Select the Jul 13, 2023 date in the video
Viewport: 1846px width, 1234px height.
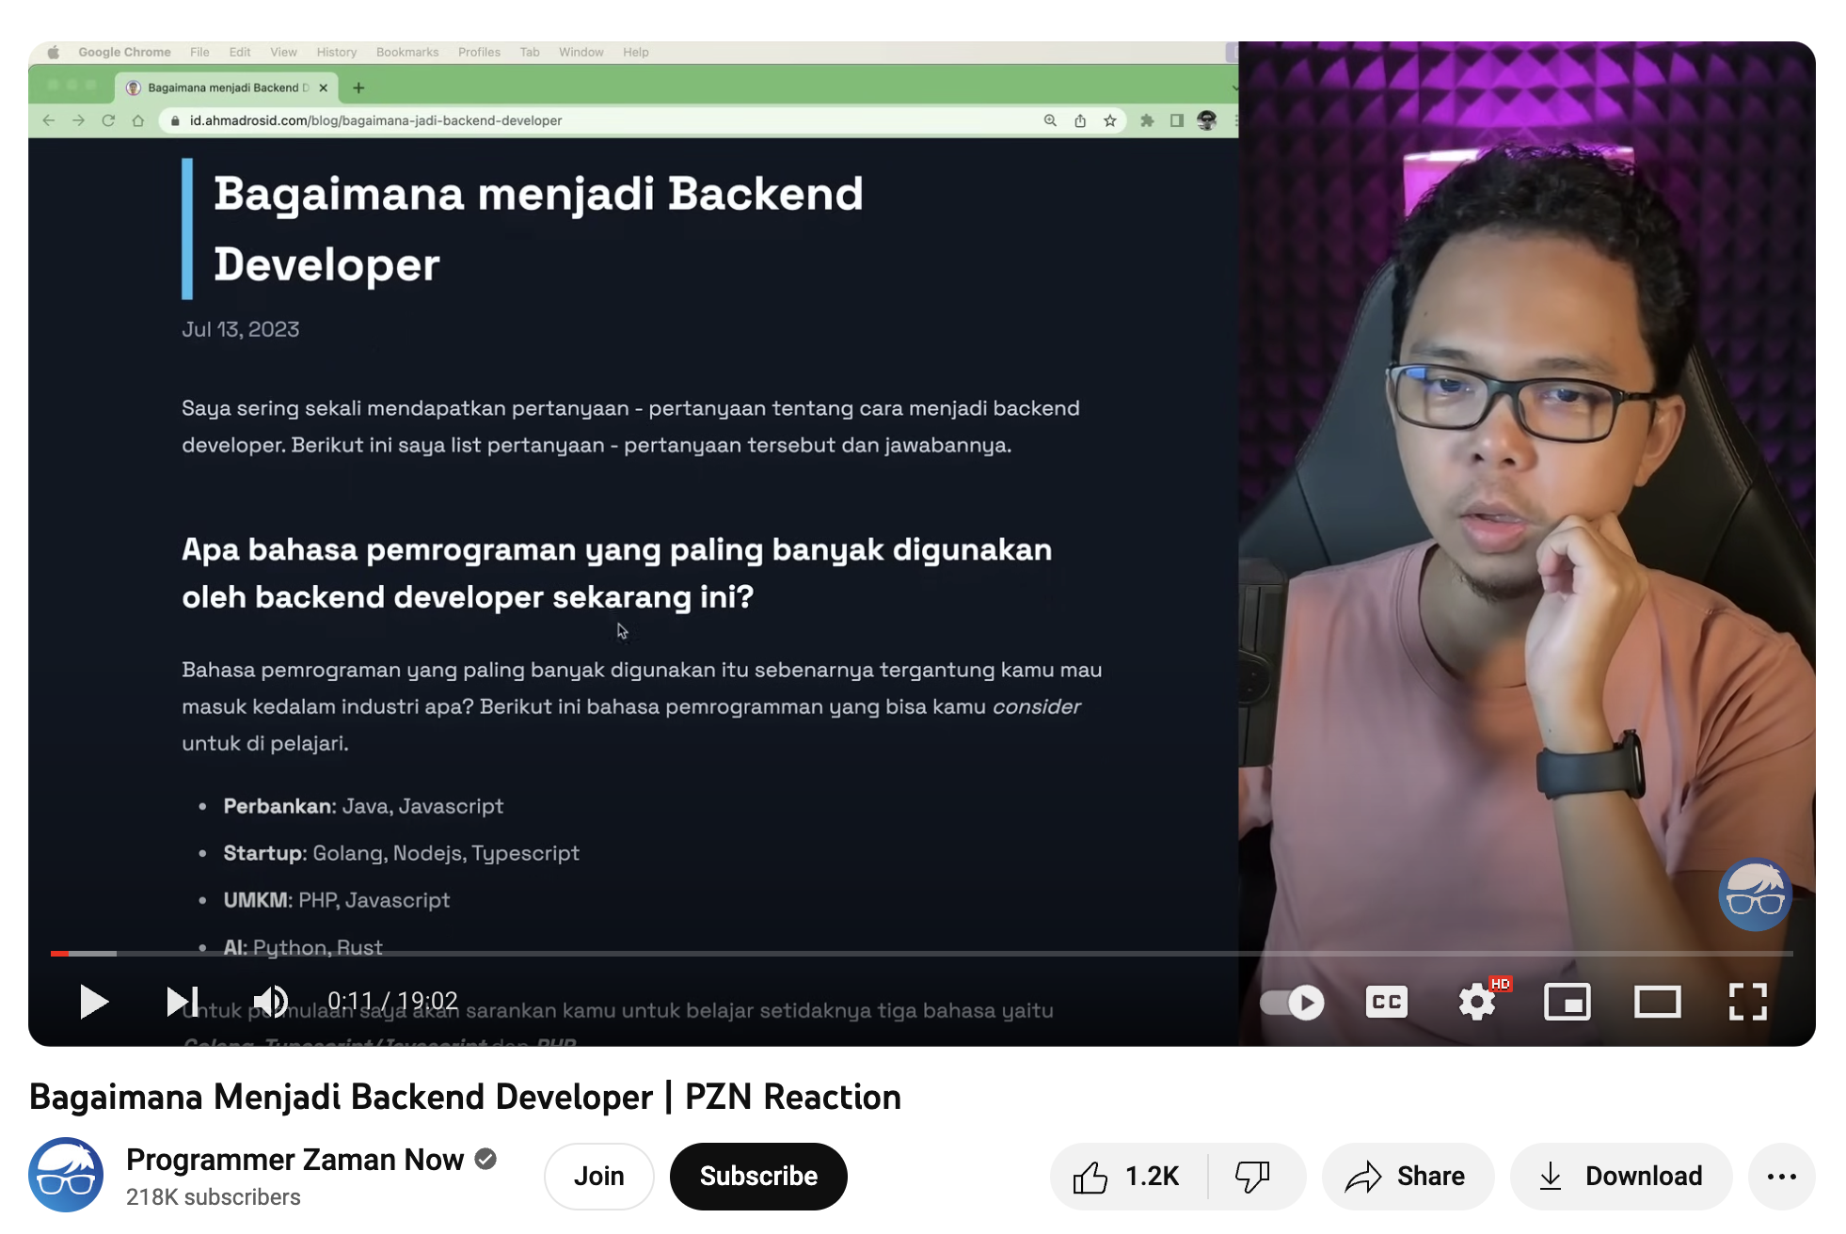(x=240, y=329)
